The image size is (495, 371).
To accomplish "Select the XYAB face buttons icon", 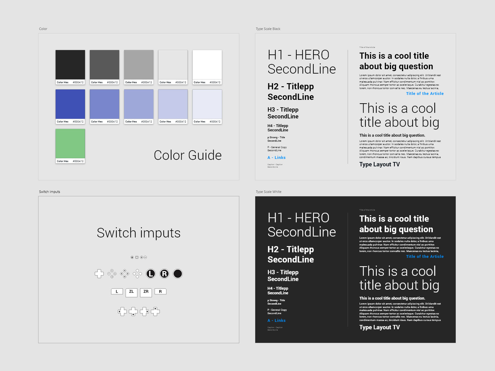I will click(x=112, y=273).
